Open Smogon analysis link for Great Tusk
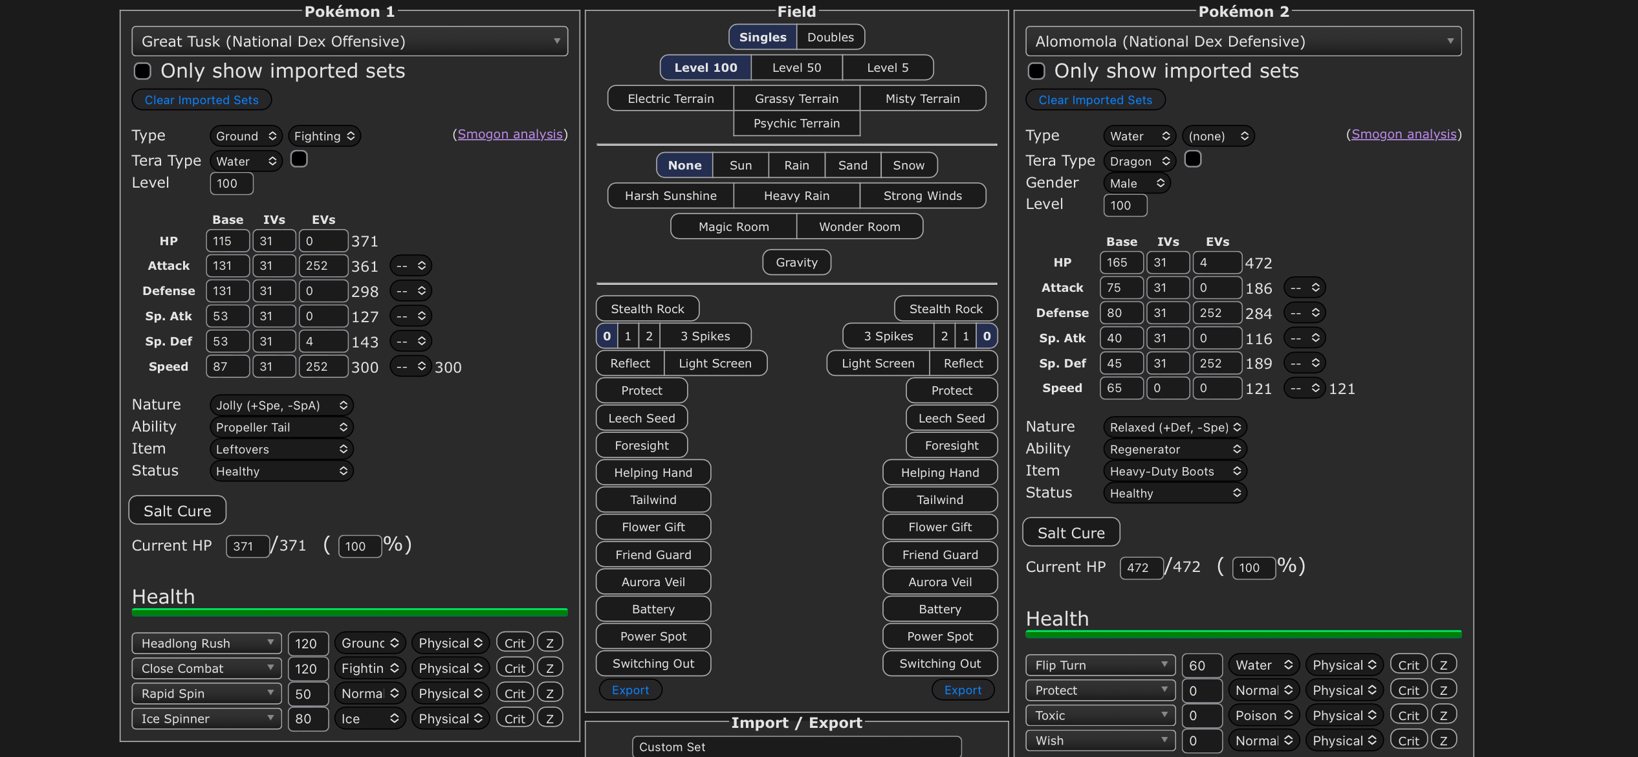The image size is (1638, 757). click(510, 134)
